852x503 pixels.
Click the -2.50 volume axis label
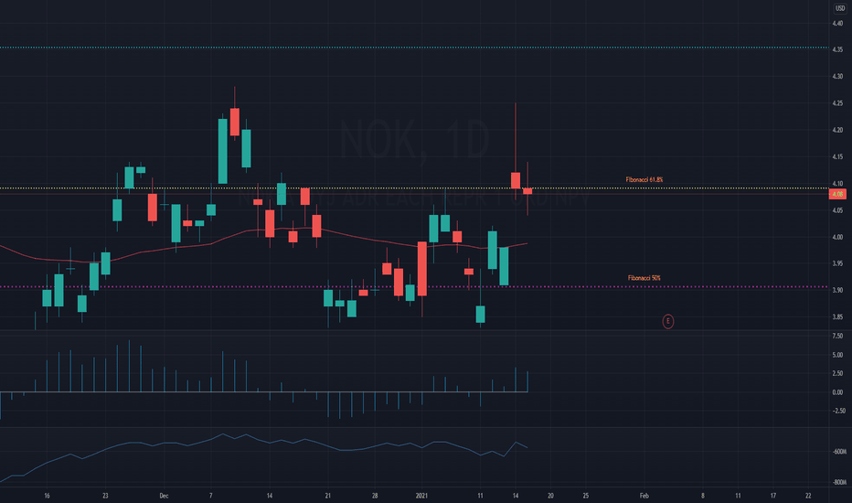point(838,411)
